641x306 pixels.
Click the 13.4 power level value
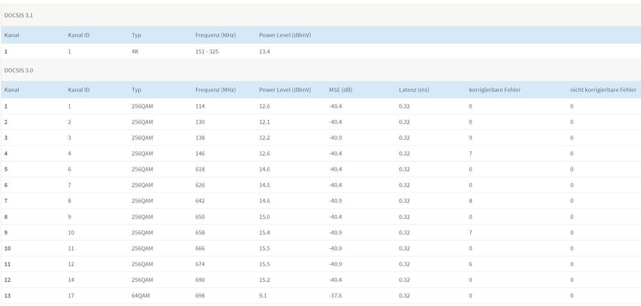click(x=265, y=51)
